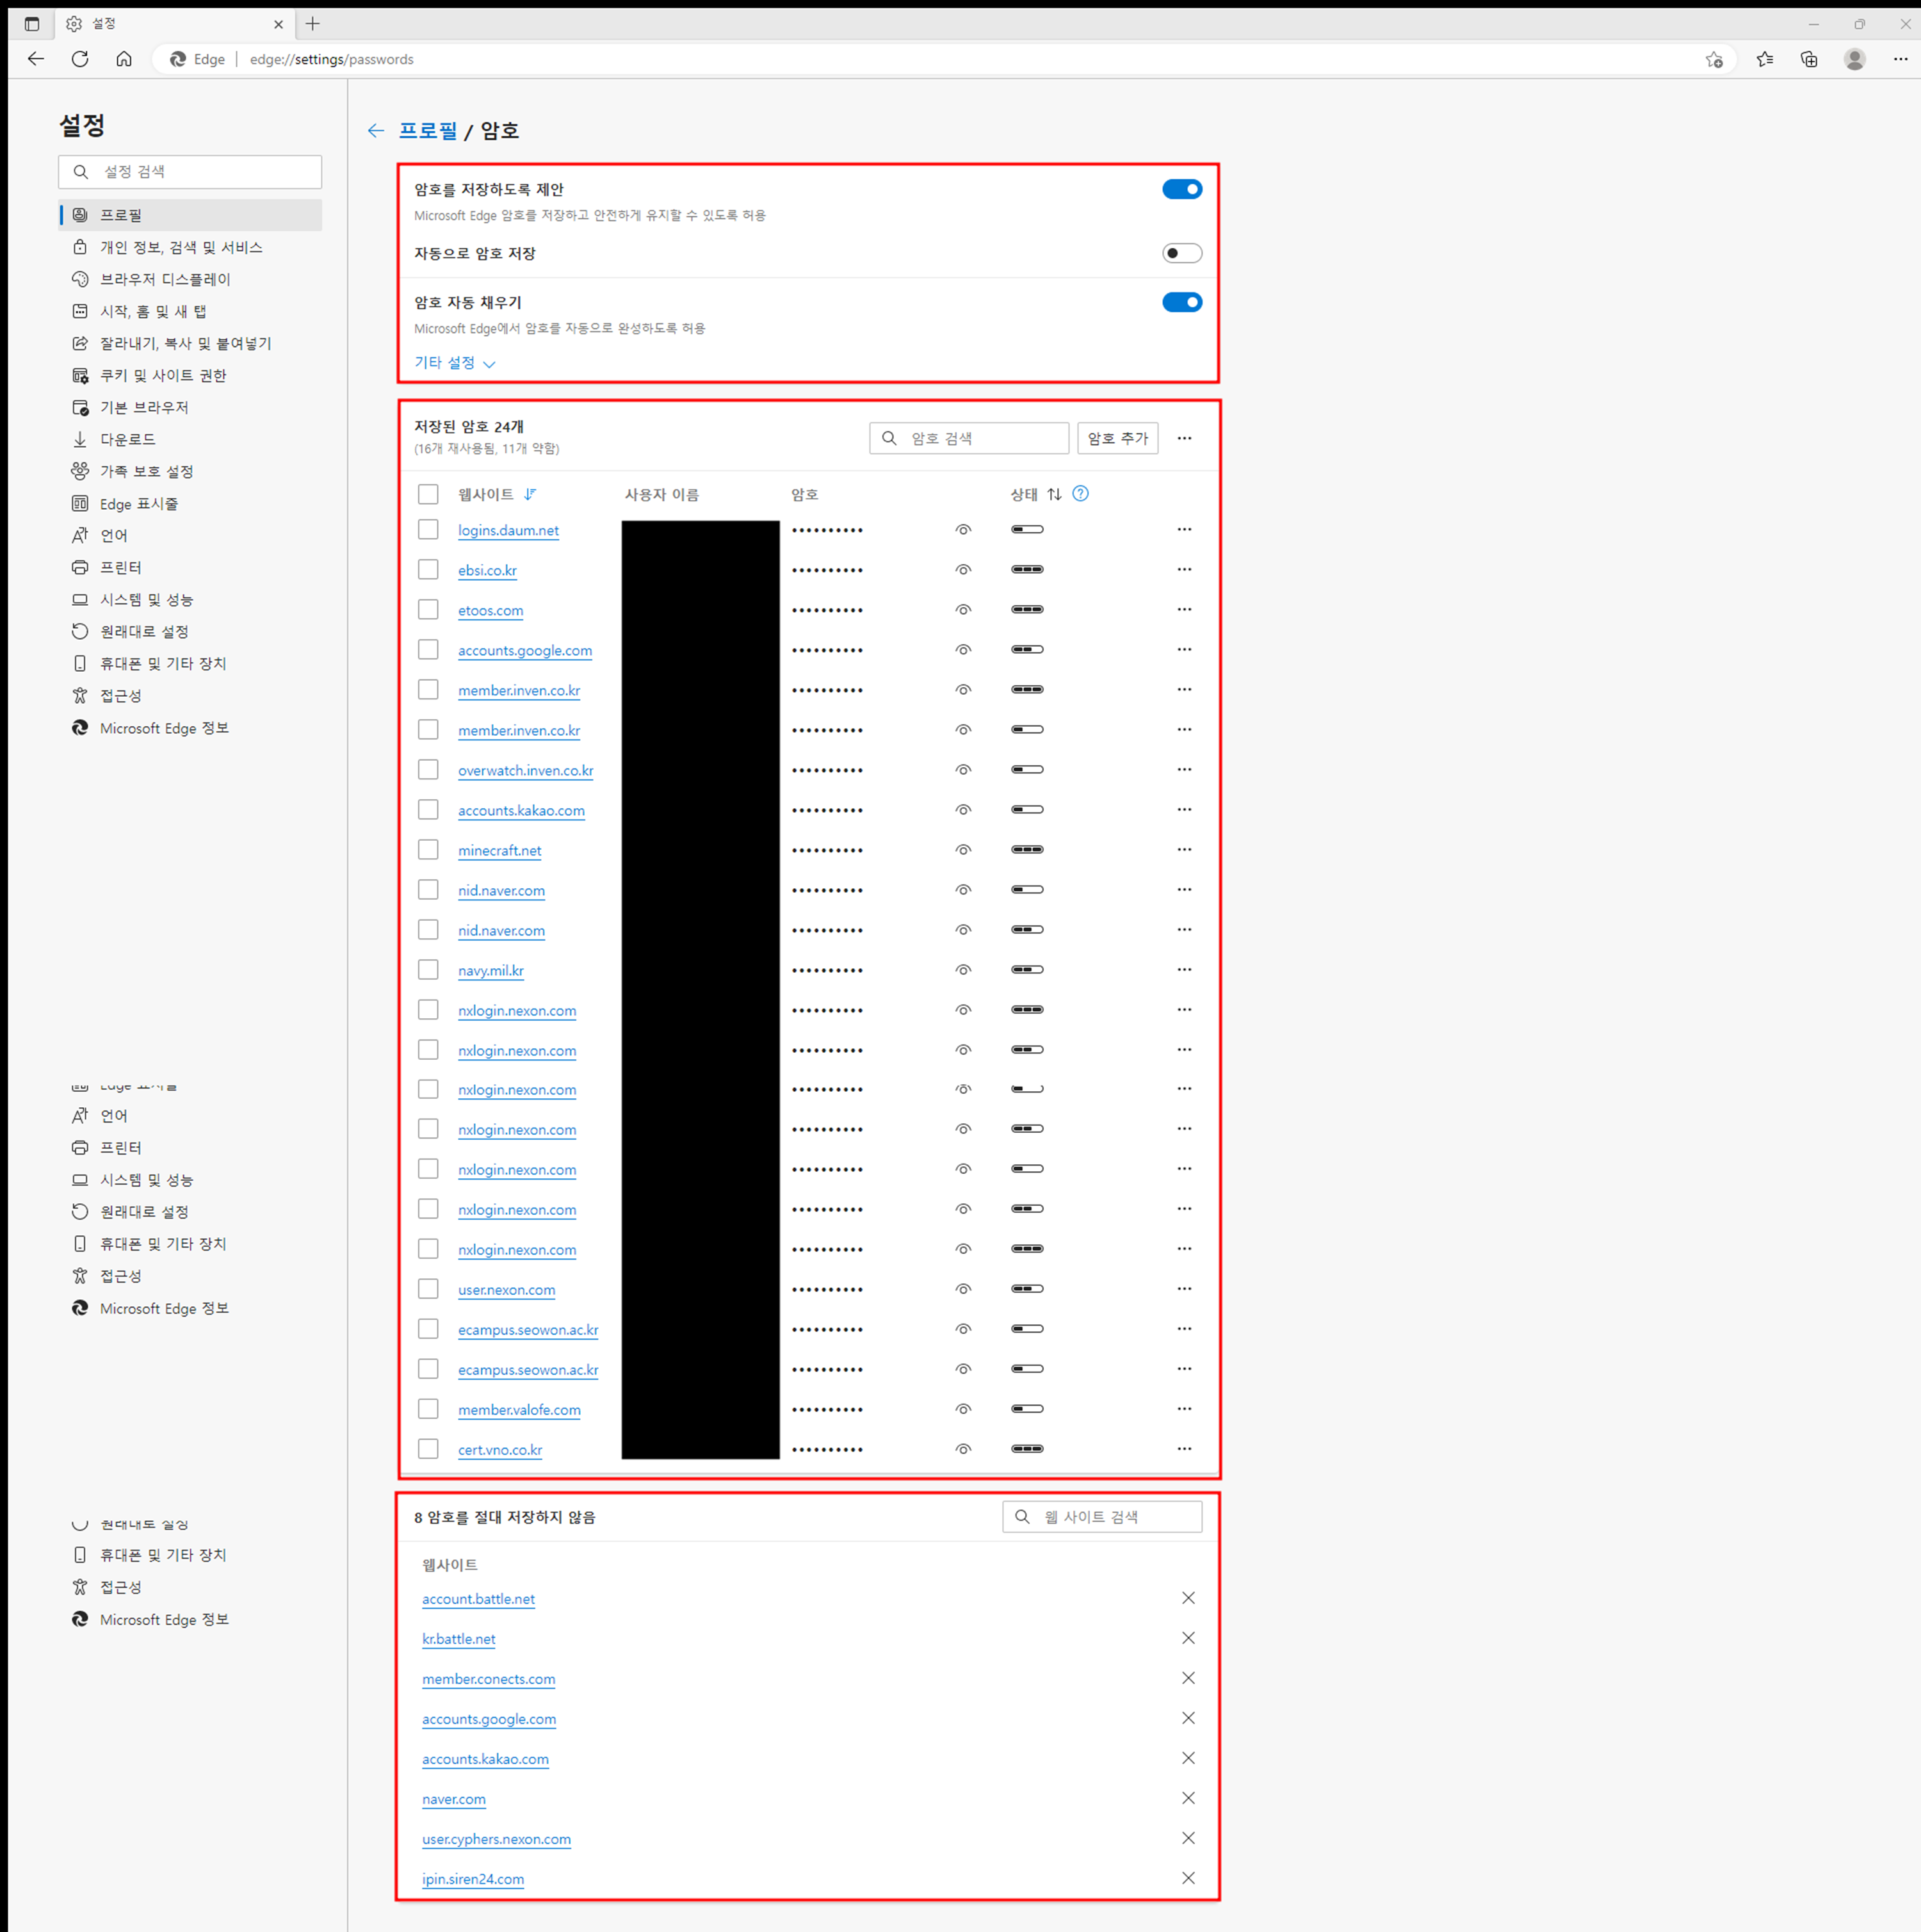Open saved passwords more options menu

[x=1184, y=438]
